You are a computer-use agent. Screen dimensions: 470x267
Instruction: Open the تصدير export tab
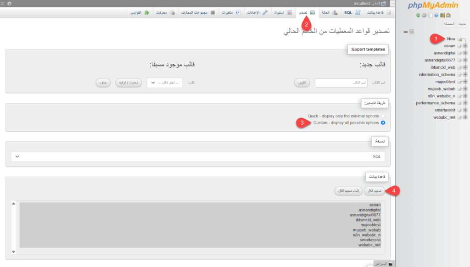click(306, 12)
